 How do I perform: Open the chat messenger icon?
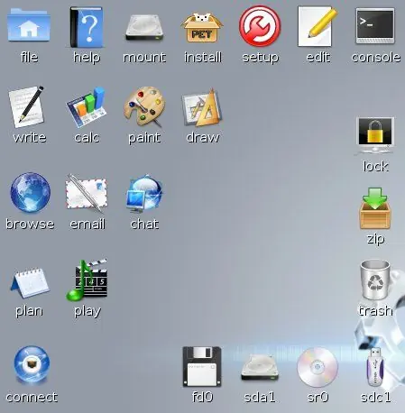(x=144, y=192)
